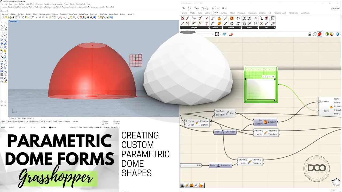Screen dimensions: 342x192
Task: Click the Cut scissors icon in Rhino toolbar
Action: click(x=20, y=17)
